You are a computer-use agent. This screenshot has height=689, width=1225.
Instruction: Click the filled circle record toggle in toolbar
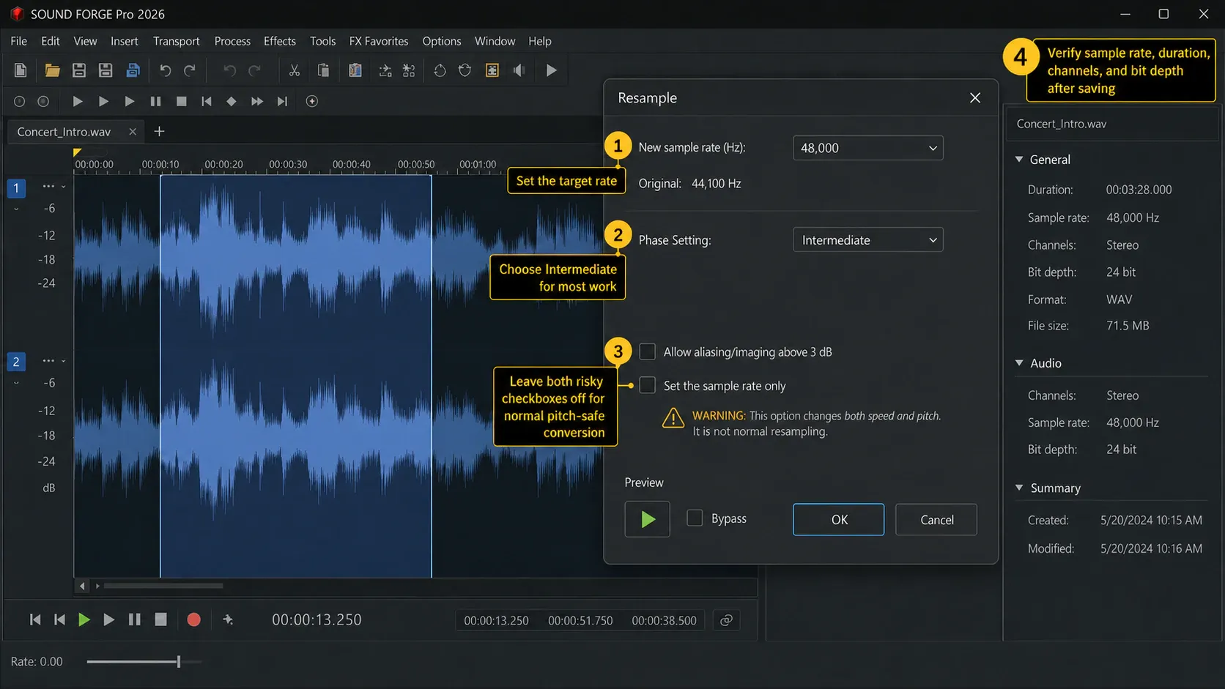click(43, 101)
